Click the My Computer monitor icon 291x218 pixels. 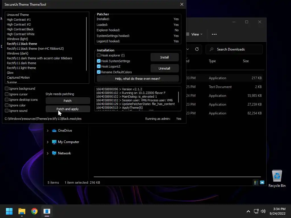coord(54,142)
